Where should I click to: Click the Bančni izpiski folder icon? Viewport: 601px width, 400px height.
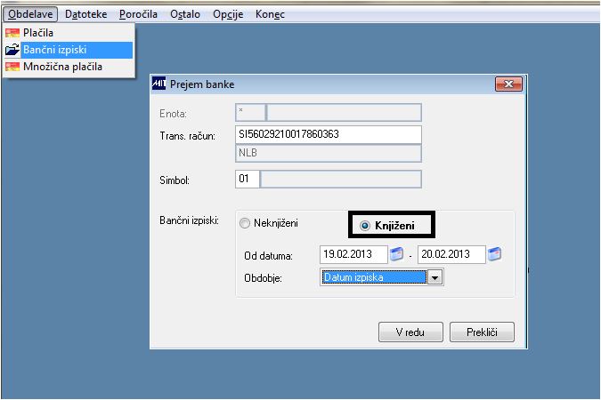(12, 50)
